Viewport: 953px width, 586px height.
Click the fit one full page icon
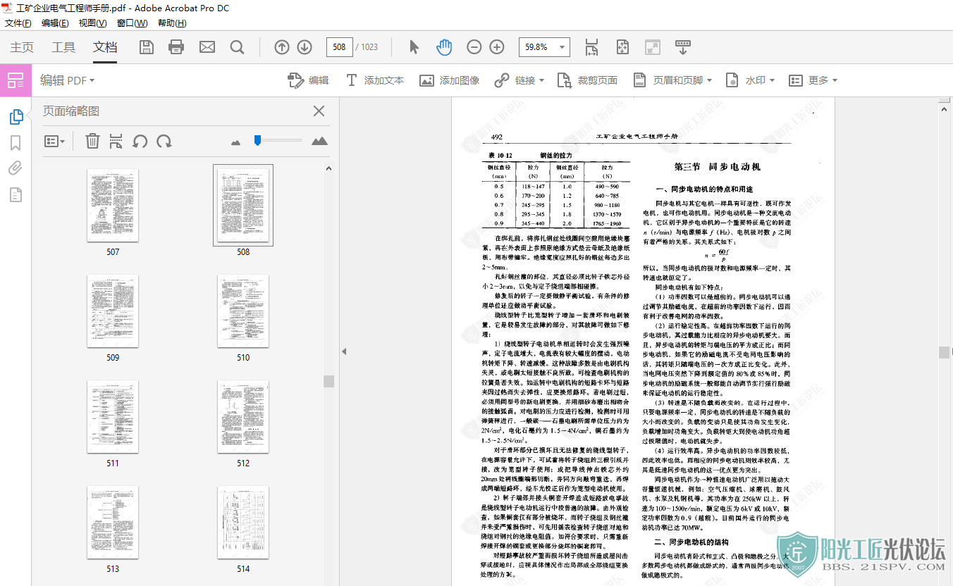pyautogui.click(x=622, y=47)
